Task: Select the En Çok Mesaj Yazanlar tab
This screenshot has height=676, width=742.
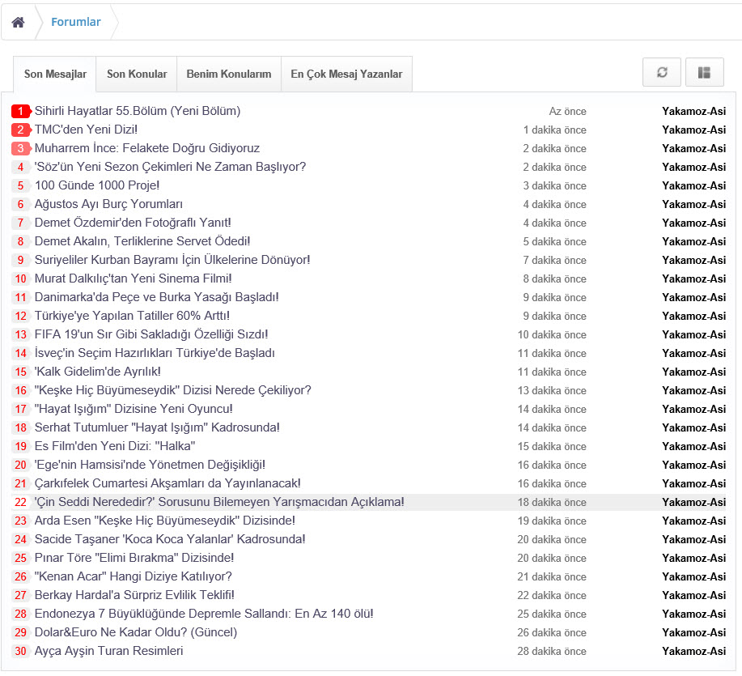Action: point(346,74)
